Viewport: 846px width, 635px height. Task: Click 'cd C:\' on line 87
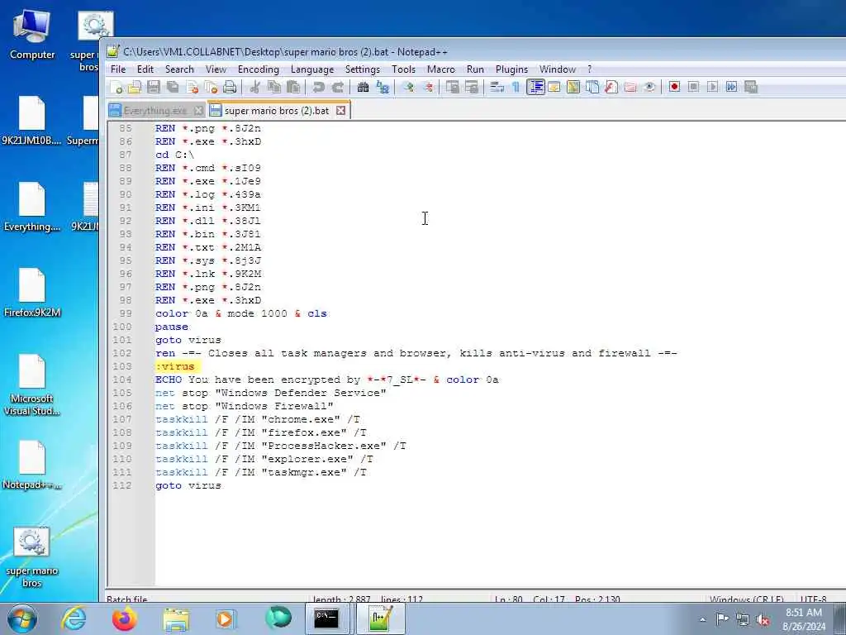175,155
